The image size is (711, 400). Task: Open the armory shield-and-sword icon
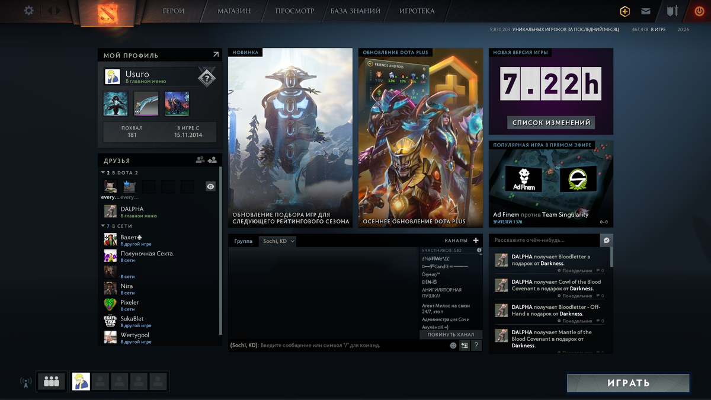point(672,11)
